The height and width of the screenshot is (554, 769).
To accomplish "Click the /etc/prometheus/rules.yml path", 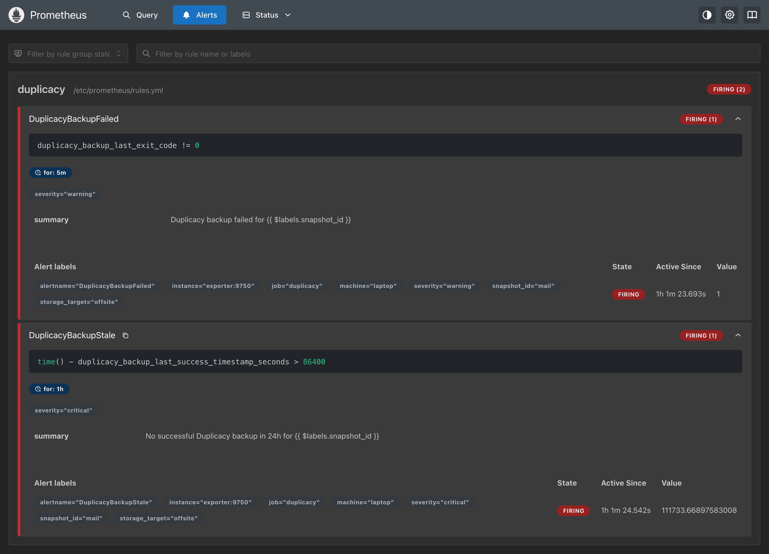I will (118, 90).
